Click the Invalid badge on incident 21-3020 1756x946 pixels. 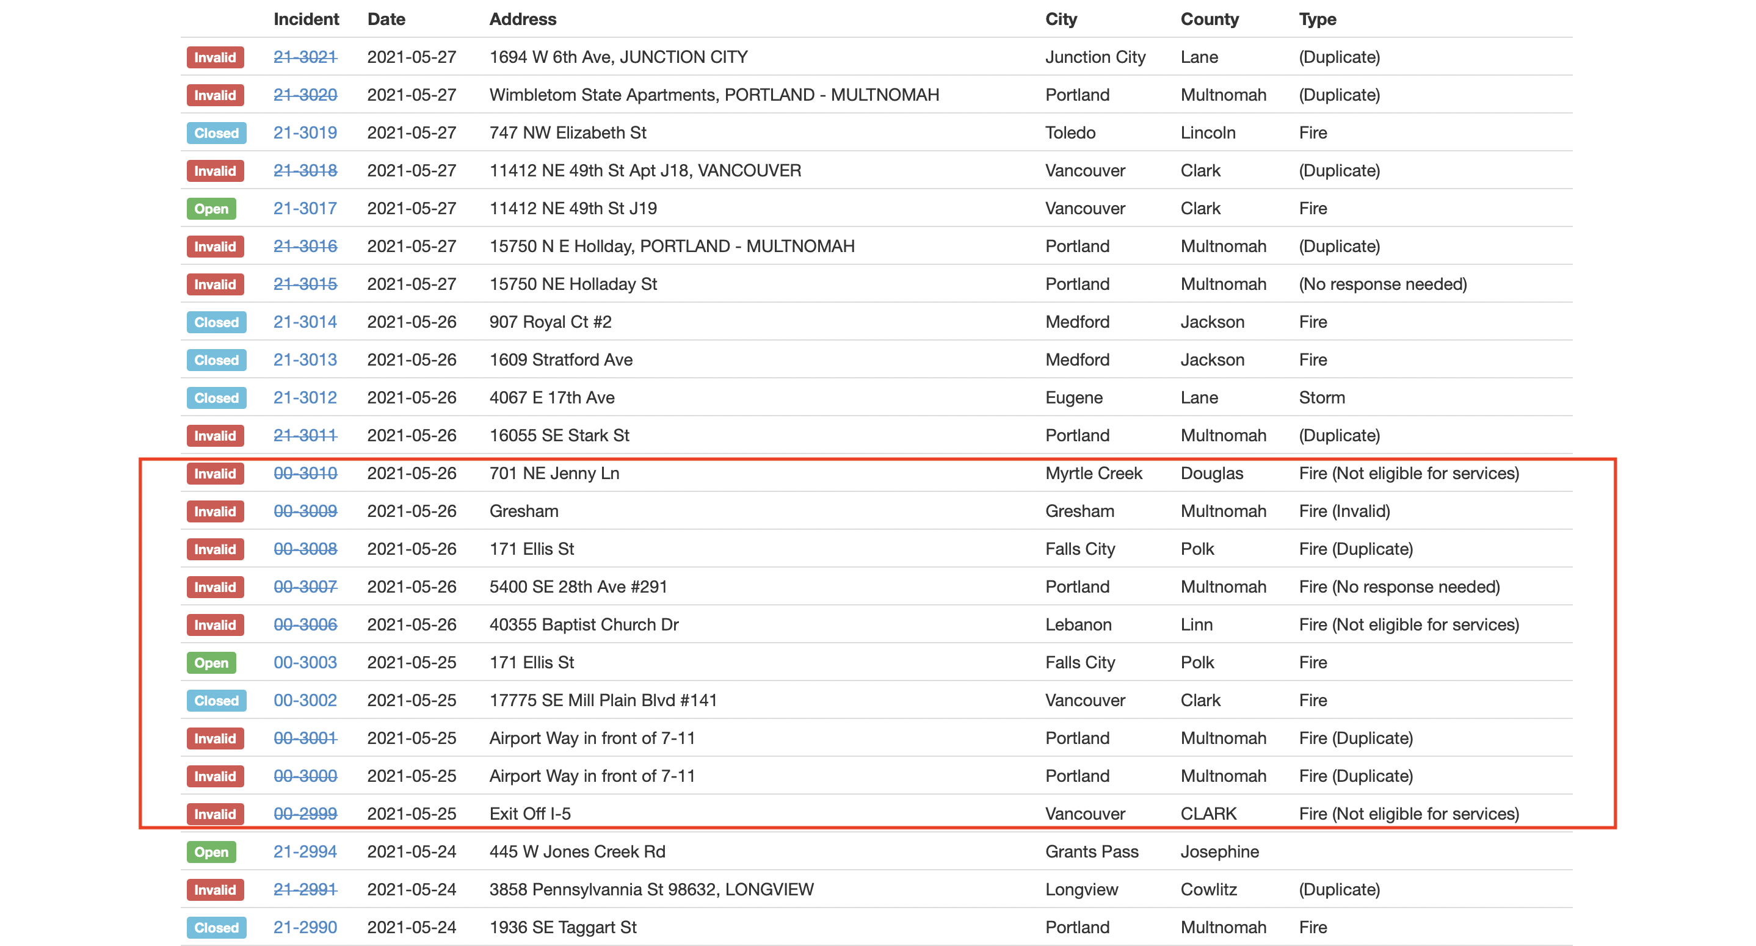point(215,95)
